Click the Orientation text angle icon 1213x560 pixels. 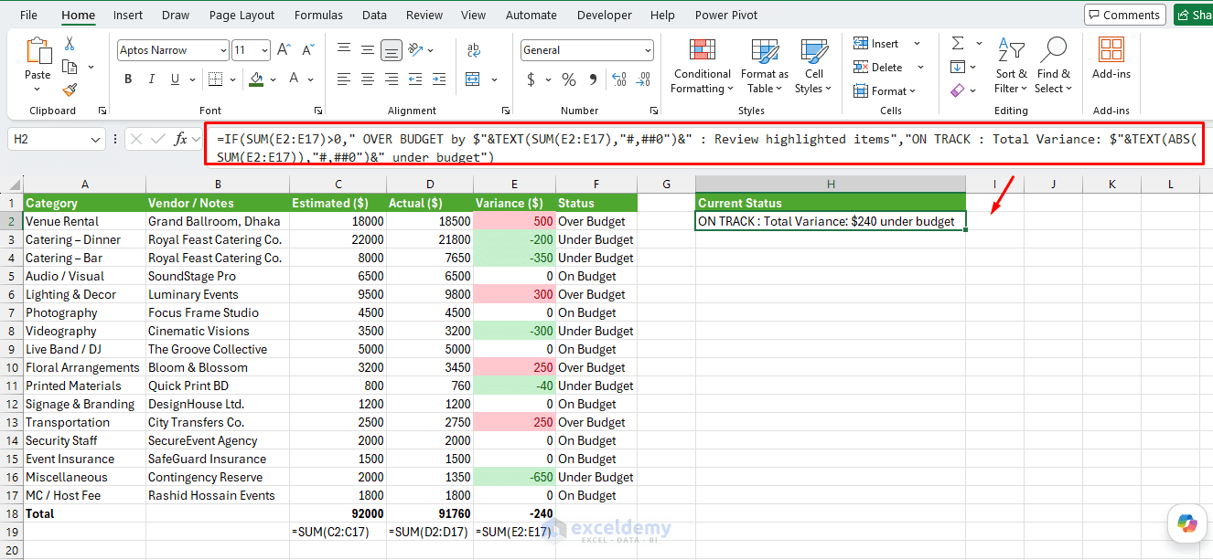415,50
